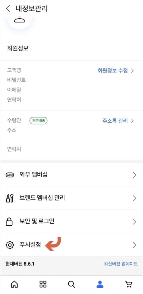Expand 보안 및 로그인 chevron
143x294 pixels.
pos(134,222)
